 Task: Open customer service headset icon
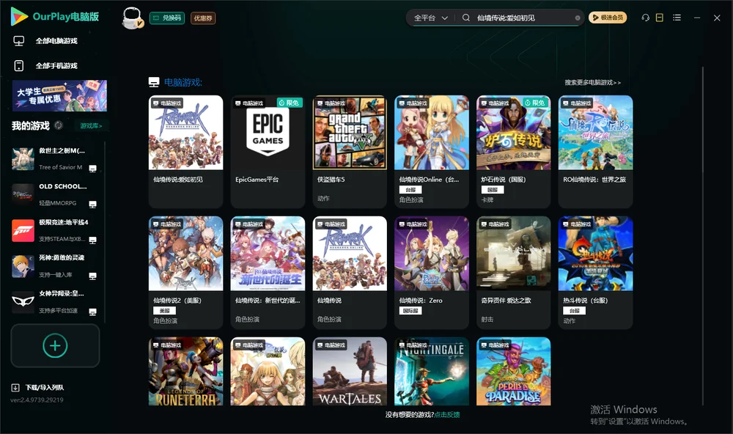click(x=646, y=18)
